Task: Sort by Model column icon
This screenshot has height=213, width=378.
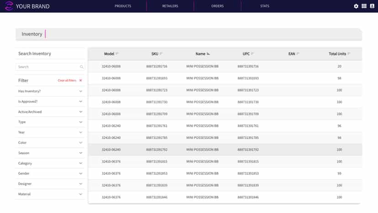Action: click(117, 53)
